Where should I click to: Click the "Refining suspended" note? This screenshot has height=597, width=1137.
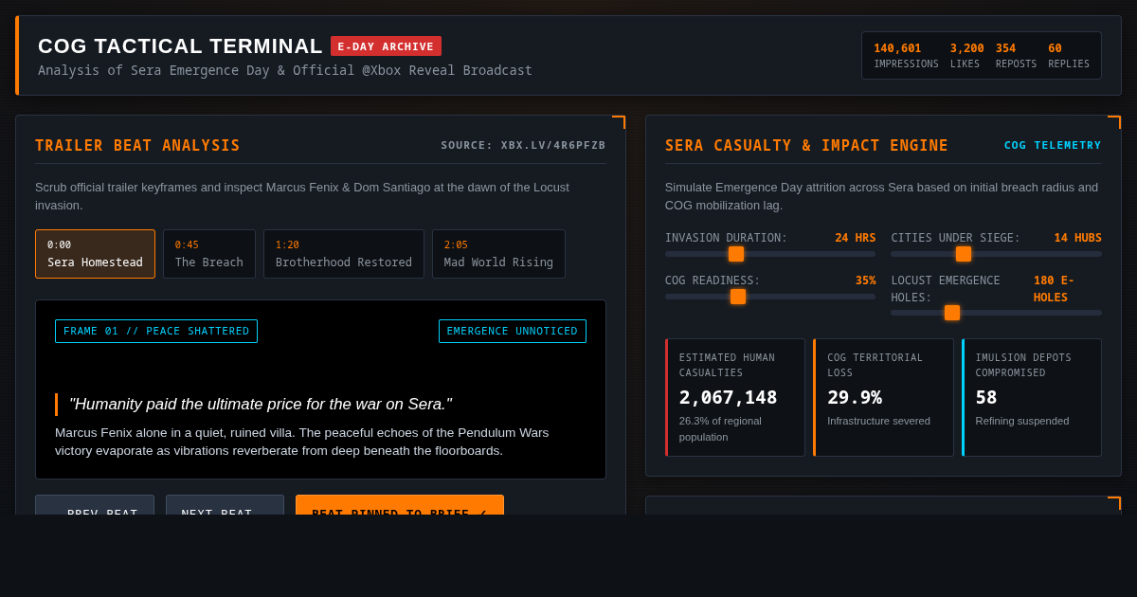[1022, 421]
